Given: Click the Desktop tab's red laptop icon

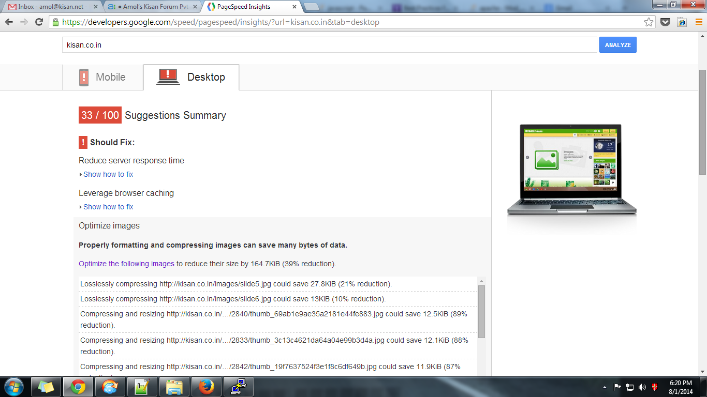Looking at the screenshot, I should [x=168, y=77].
